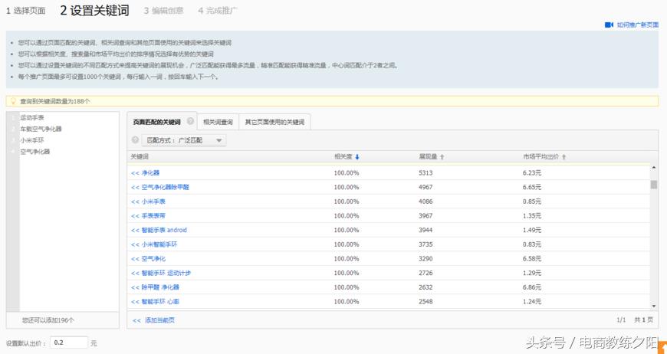Click the 关键词 column header
The image size is (667, 354).
pos(140,157)
